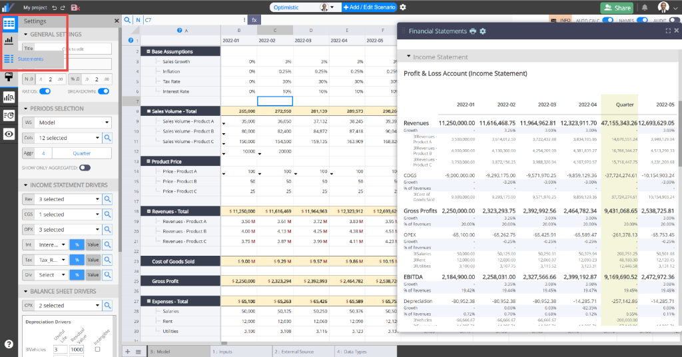Open Financial Statements panel settings gear
Image resolution: width=682 pixels, height=357 pixels.
482,31
